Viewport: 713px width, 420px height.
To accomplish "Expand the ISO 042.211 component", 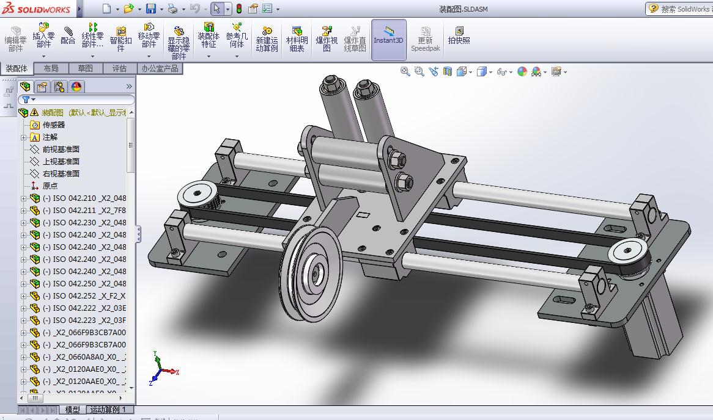I will point(23,211).
